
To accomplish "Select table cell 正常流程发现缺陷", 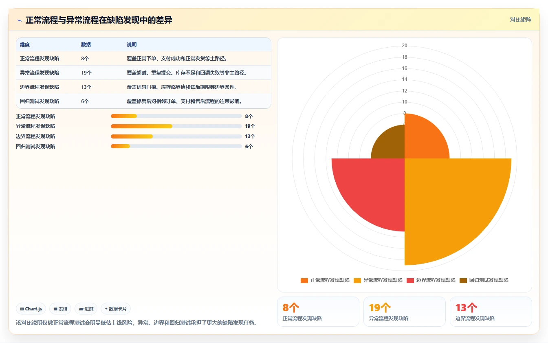I will (40, 59).
